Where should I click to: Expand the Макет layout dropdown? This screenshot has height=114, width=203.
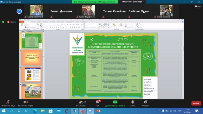pyautogui.click(x=43, y=24)
